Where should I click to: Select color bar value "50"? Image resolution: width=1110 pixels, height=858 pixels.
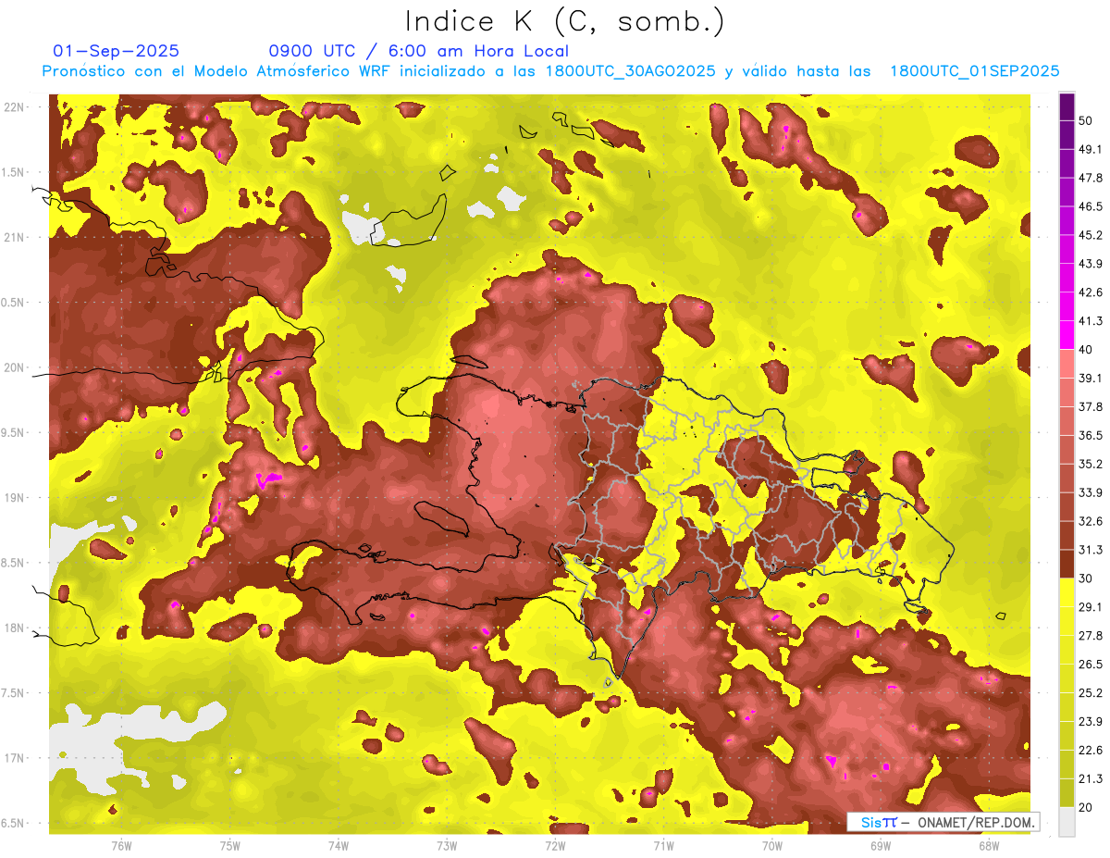[1085, 120]
